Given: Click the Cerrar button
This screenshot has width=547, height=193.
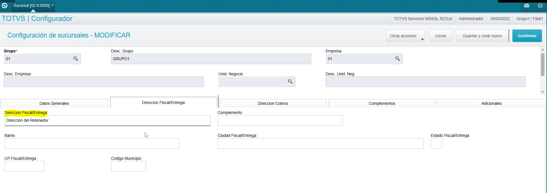Looking at the screenshot, I should tap(441, 36).
